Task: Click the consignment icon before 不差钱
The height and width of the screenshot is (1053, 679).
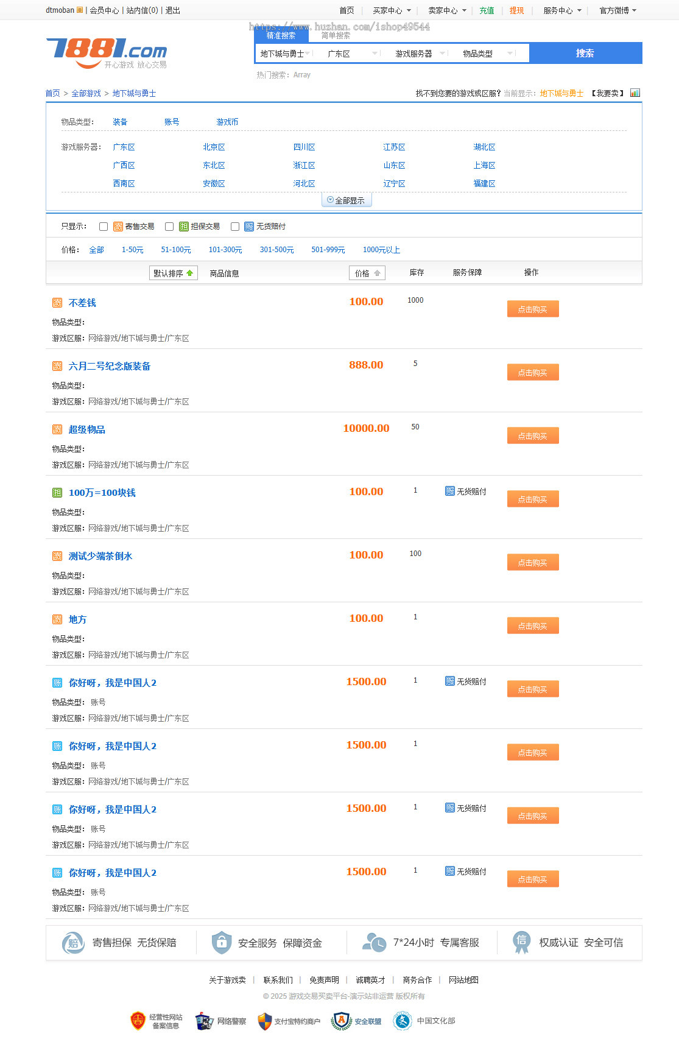Action: click(x=57, y=303)
